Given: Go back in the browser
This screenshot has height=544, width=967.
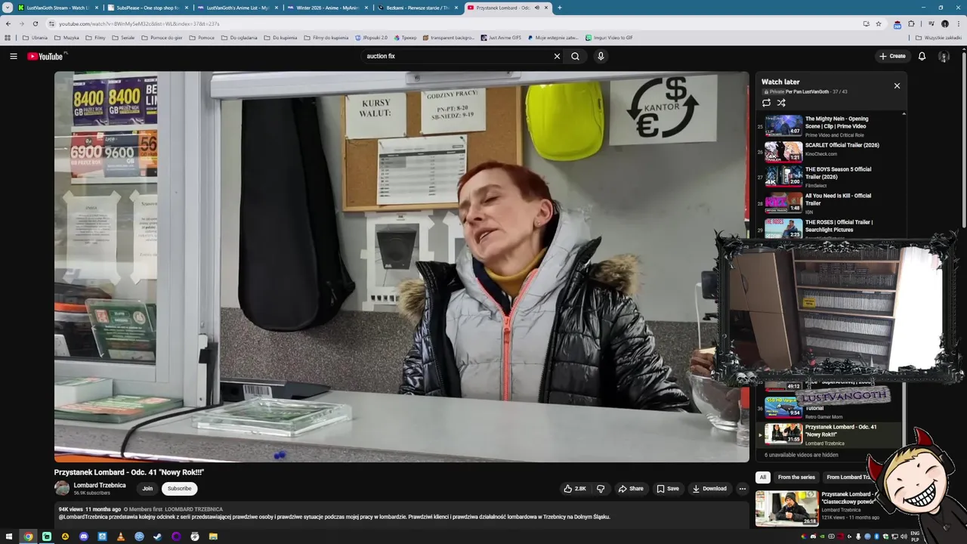Looking at the screenshot, I should [8, 23].
